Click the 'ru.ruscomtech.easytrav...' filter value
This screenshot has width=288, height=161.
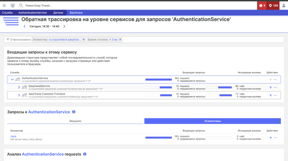65,39
